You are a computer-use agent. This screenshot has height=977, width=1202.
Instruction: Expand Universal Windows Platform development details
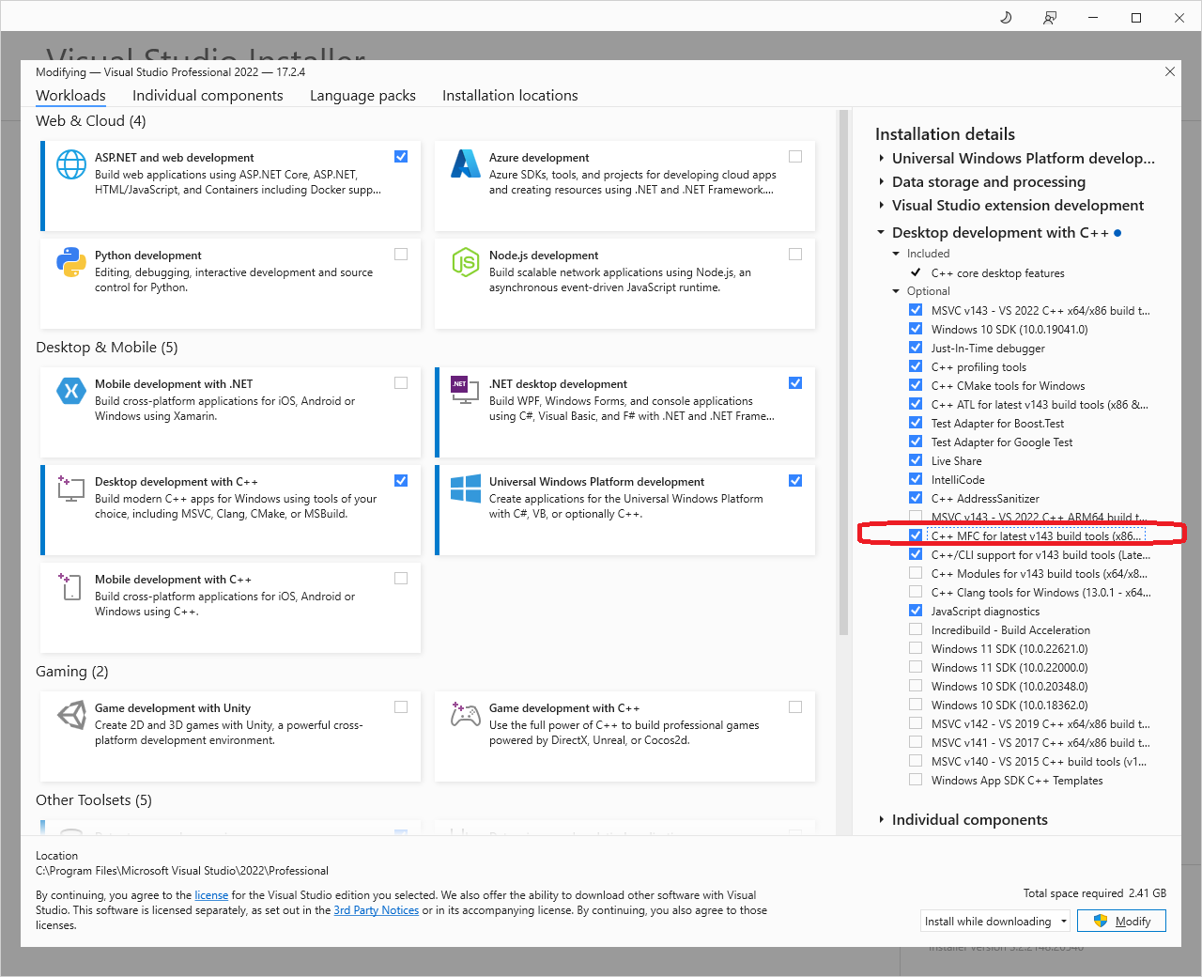coord(881,158)
